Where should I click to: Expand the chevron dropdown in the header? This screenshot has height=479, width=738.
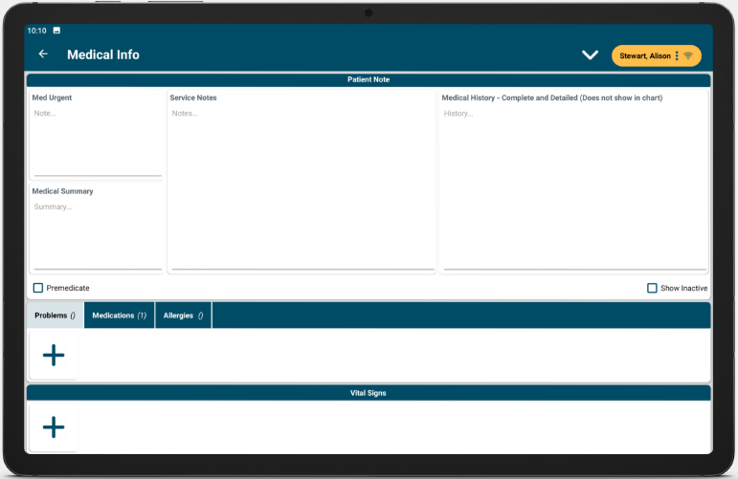pos(591,55)
